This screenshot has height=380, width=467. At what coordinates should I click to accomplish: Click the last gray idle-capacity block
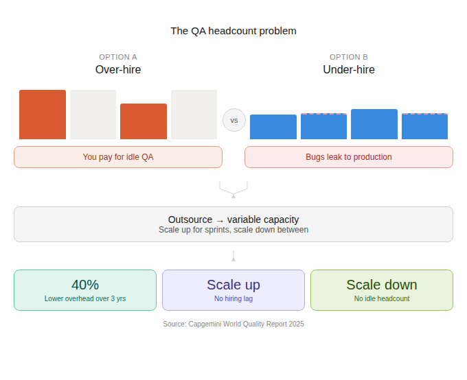click(194, 115)
